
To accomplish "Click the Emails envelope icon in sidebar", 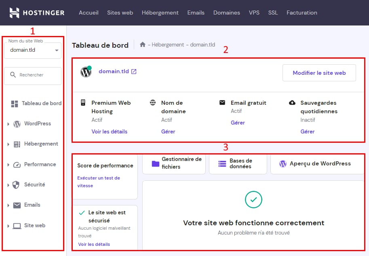I will 17,205.
